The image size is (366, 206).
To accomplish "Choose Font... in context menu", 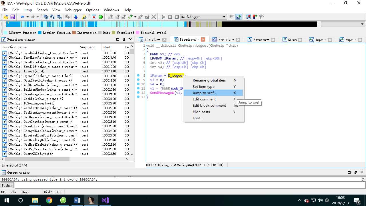I will (213, 118).
